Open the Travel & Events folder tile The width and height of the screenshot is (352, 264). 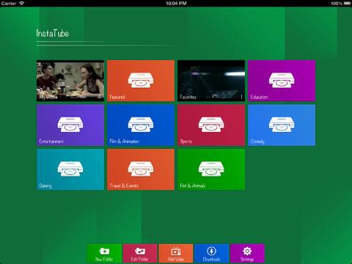tap(141, 169)
